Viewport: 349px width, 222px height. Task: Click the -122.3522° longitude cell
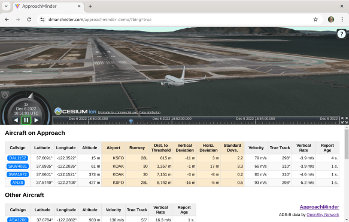(66, 158)
